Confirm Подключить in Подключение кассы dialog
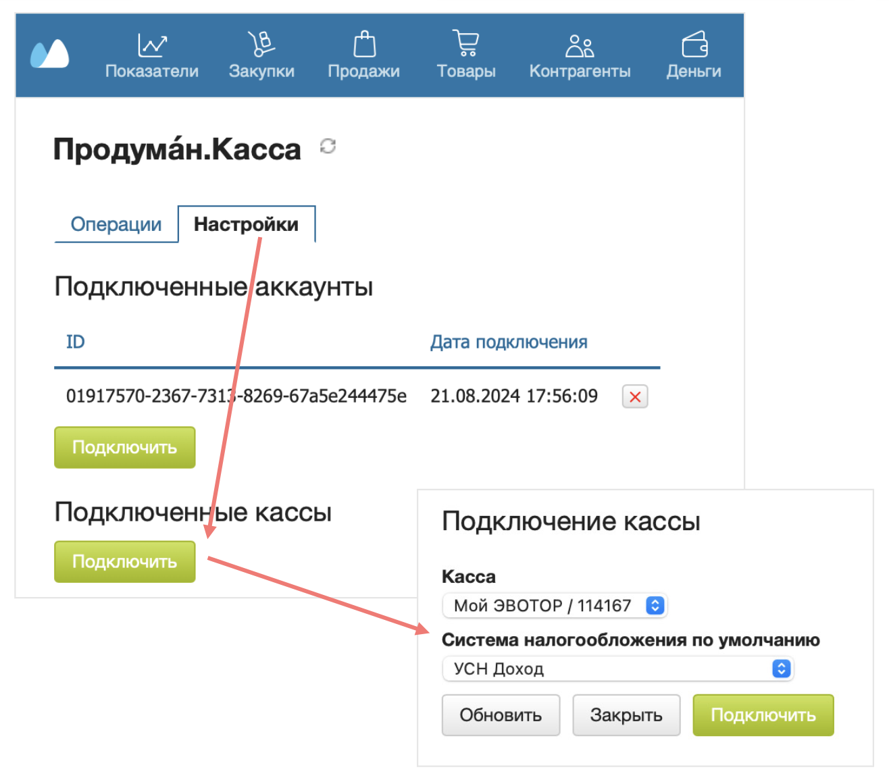 click(x=763, y=715)
